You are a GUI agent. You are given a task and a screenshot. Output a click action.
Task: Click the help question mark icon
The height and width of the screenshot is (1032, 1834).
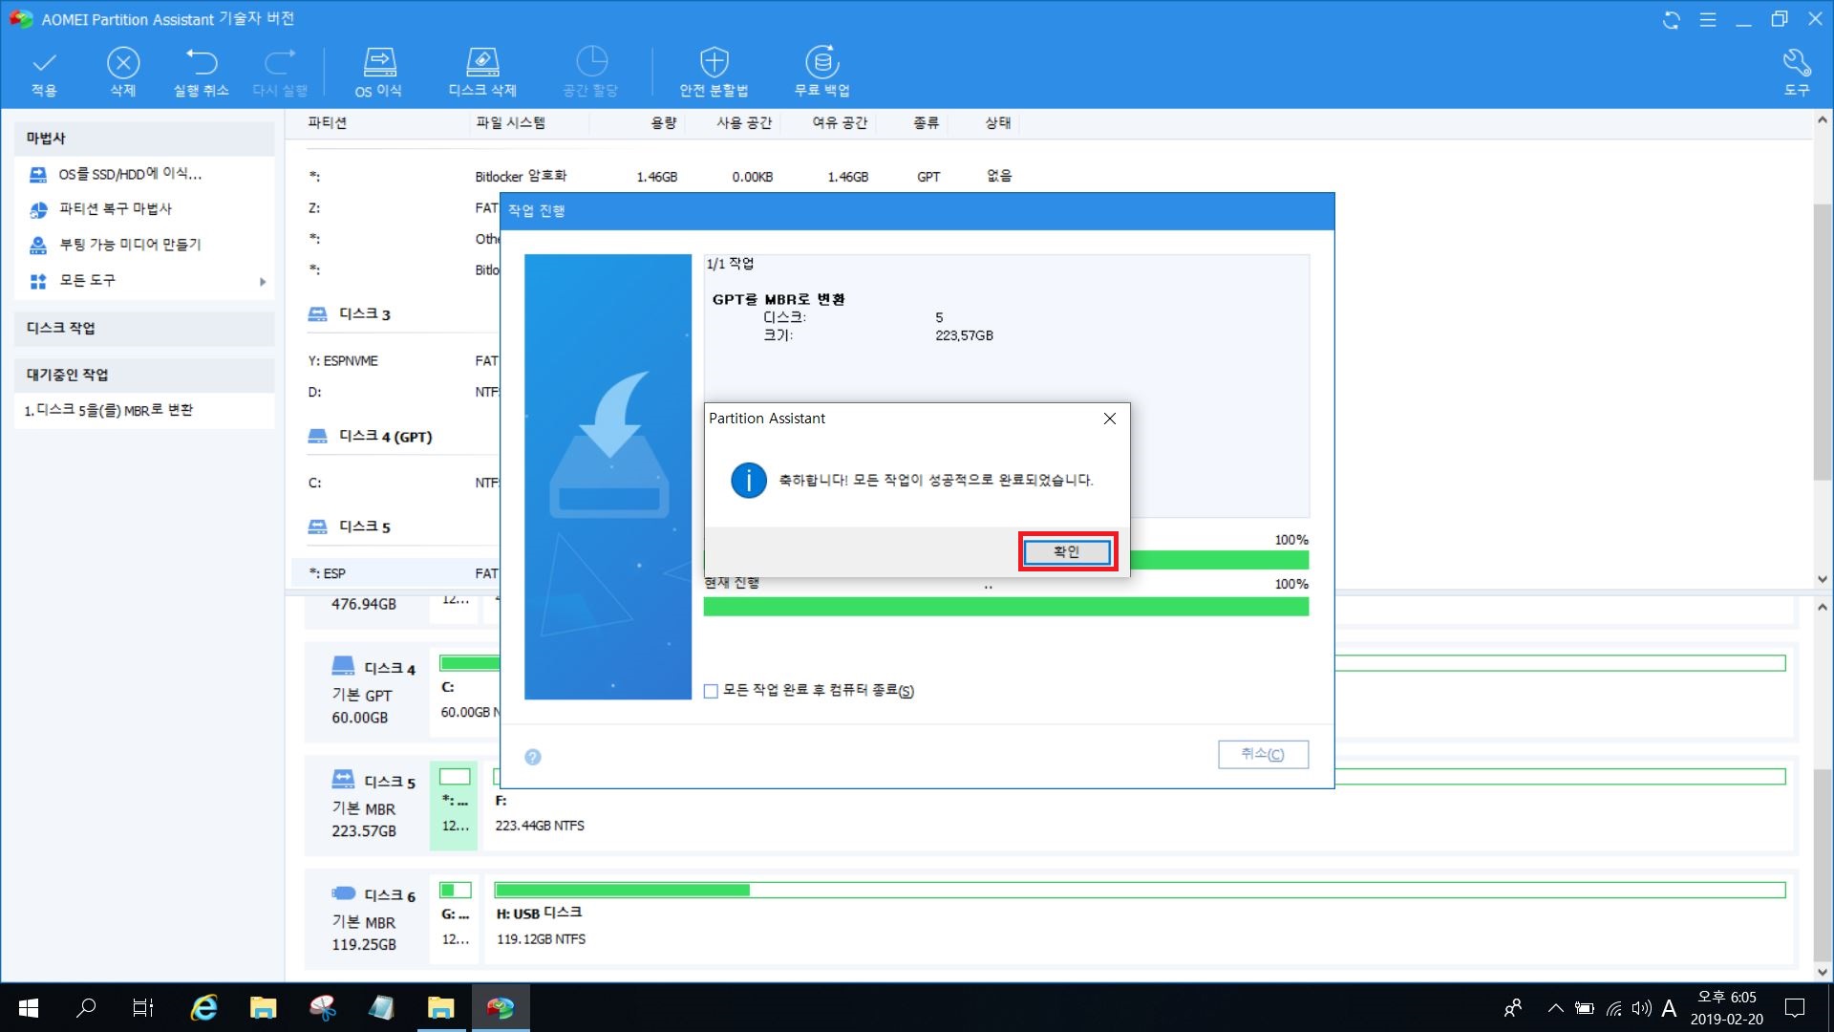[x=533, y=757]
